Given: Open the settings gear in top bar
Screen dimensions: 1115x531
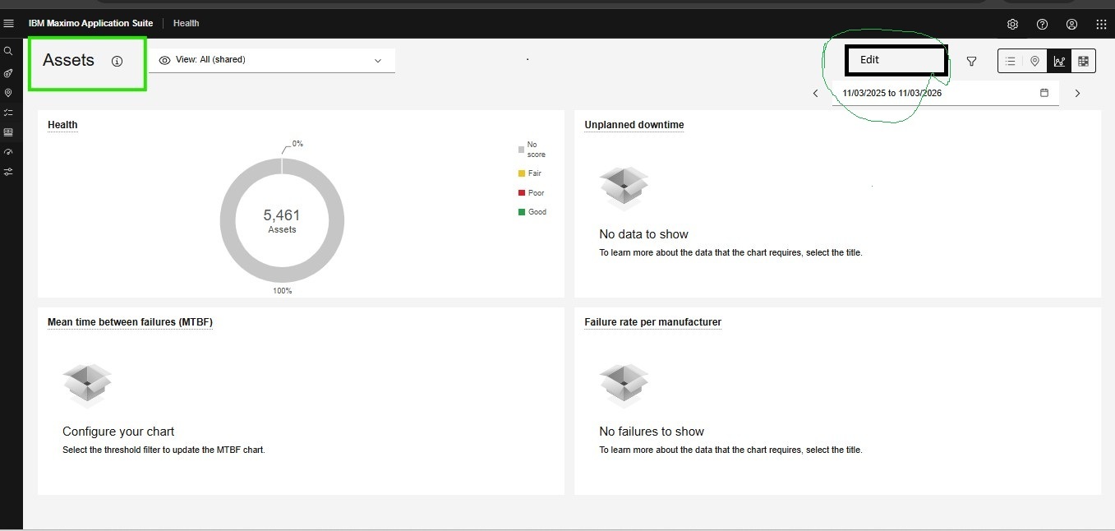Looking at the screenshot, I should 1012,24.
